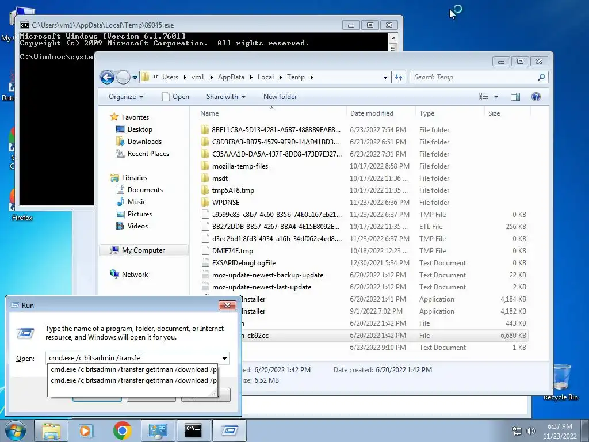Select the 8BF11C8A folder icon

205,129
